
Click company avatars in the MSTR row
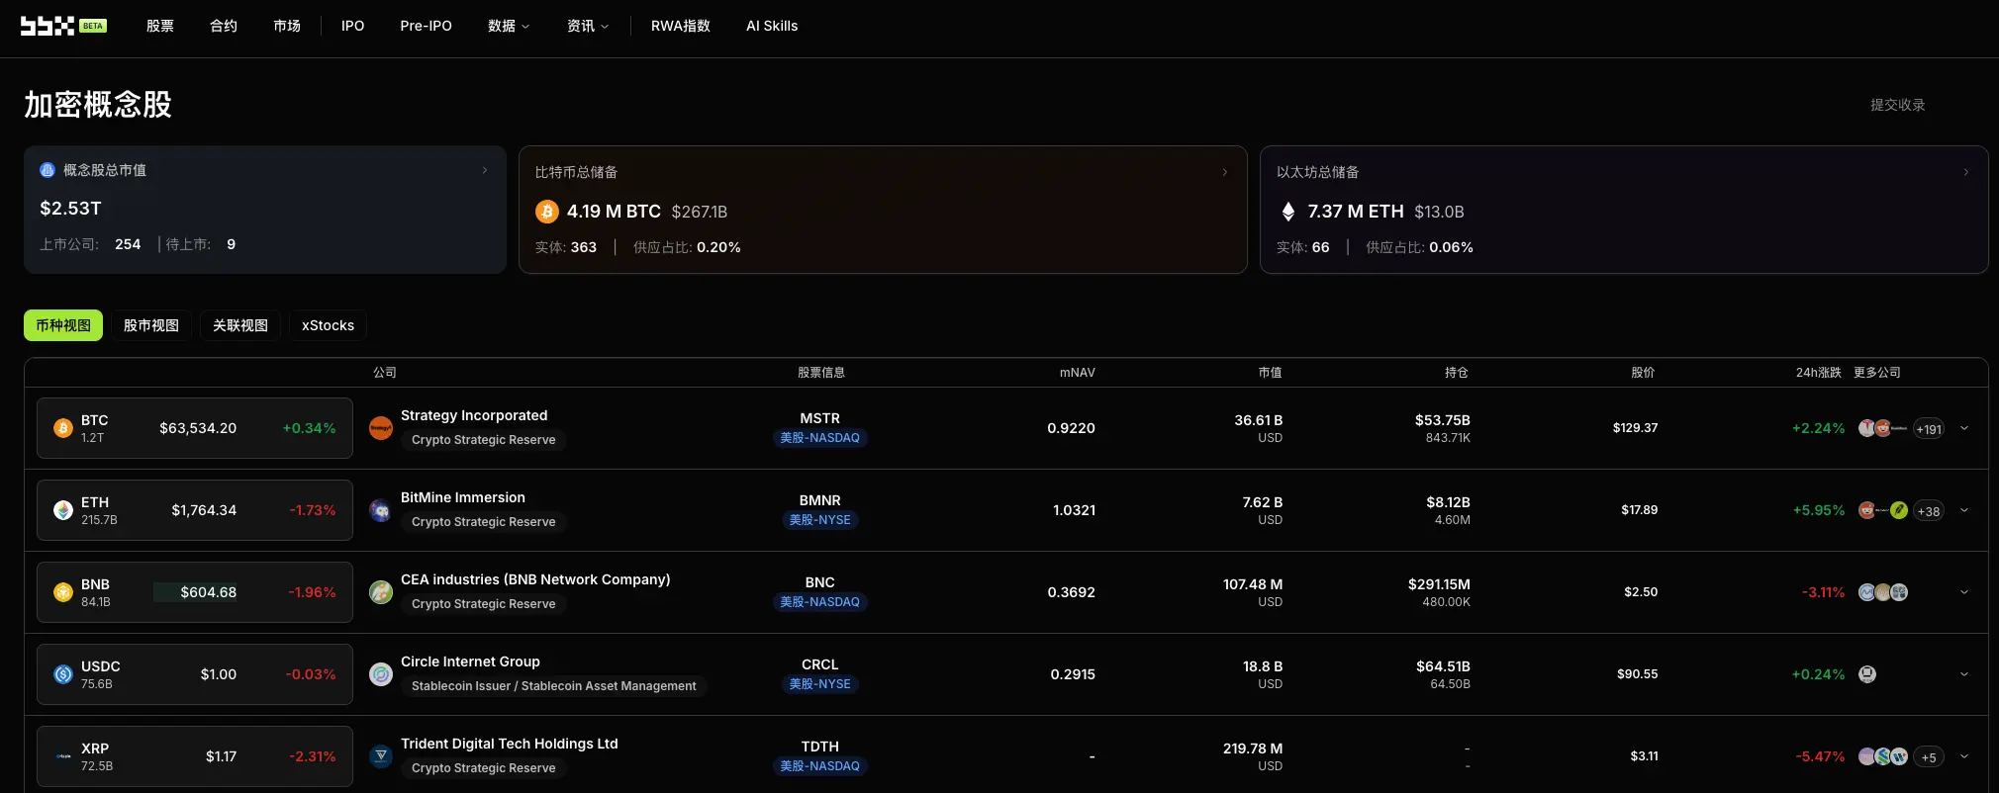pyautogui.click(x=1883, y=428)
